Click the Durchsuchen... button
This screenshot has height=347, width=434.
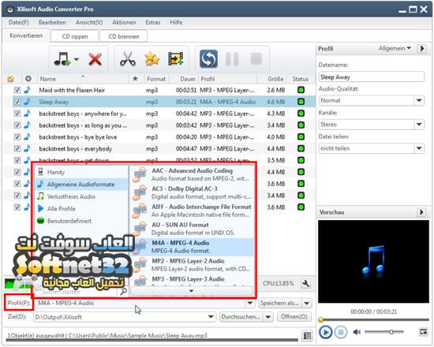pos(241,316)
